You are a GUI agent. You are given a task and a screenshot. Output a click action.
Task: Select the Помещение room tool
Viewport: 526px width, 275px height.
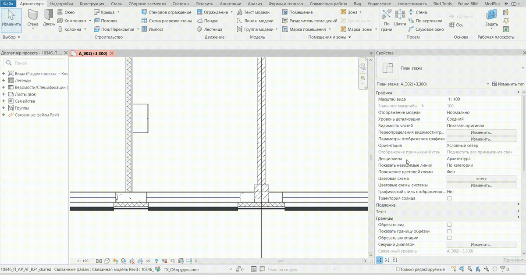pyautogui.click(x=297, y=12)
